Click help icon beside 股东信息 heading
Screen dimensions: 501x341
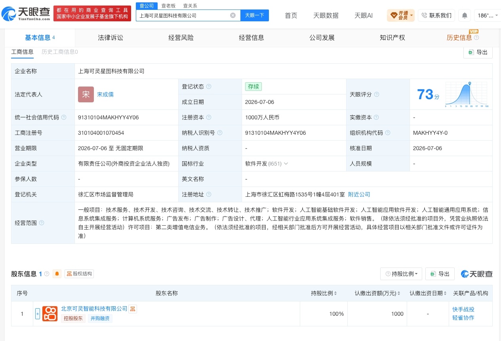(x=47, y=274)
